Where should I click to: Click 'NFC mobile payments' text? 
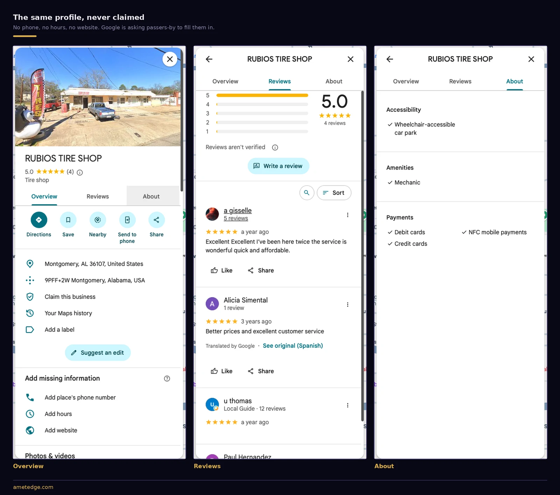(497, 232)
